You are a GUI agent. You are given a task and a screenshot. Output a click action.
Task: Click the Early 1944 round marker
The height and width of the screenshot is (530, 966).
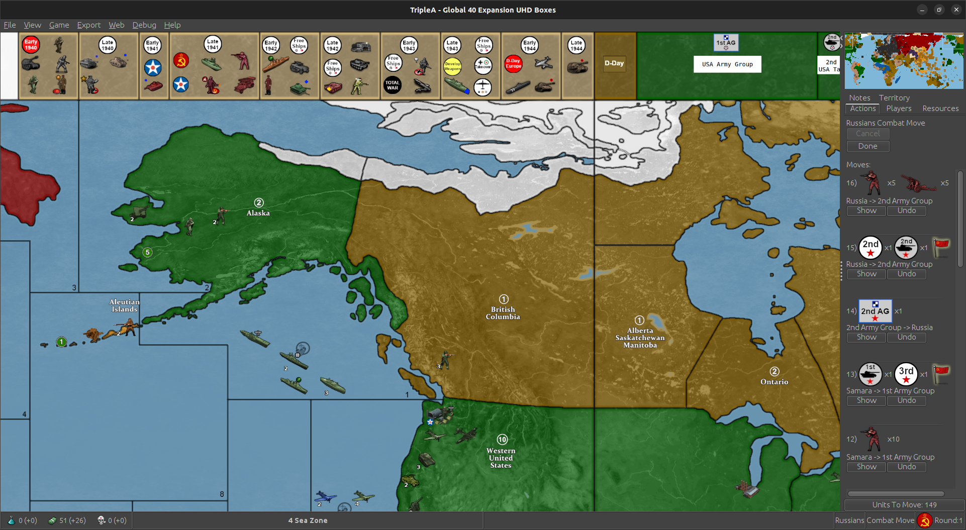point(529,45)
